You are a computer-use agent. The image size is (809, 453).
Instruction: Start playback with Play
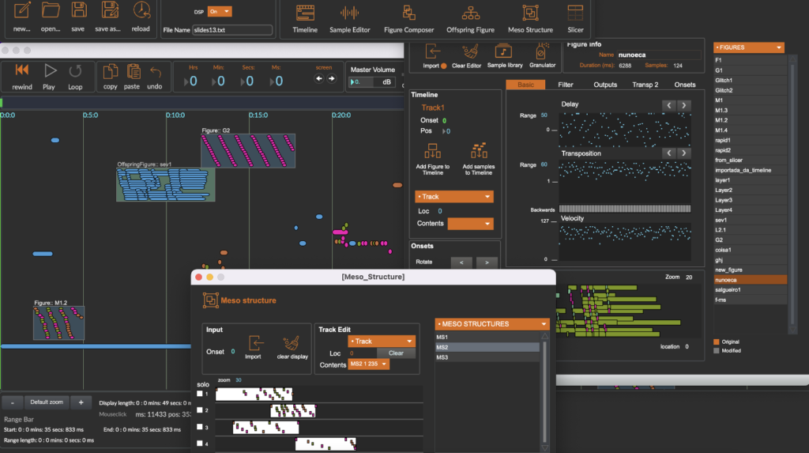(x=50, y=70)
